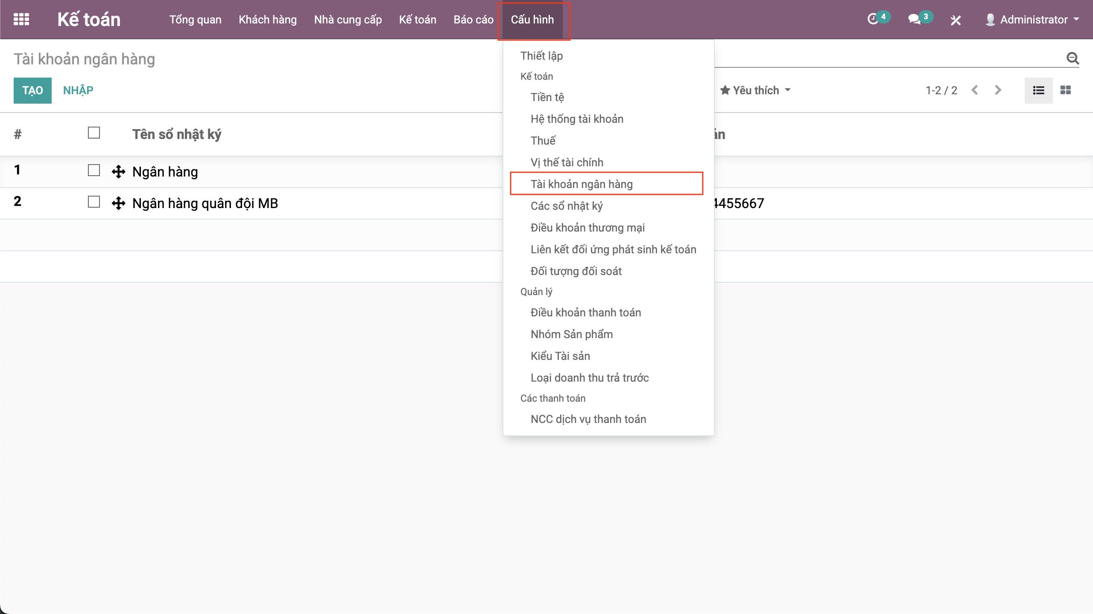
Task: Tick checkbox for Ngân hàng quân đội MB
Action: click(x=94, y=202)
